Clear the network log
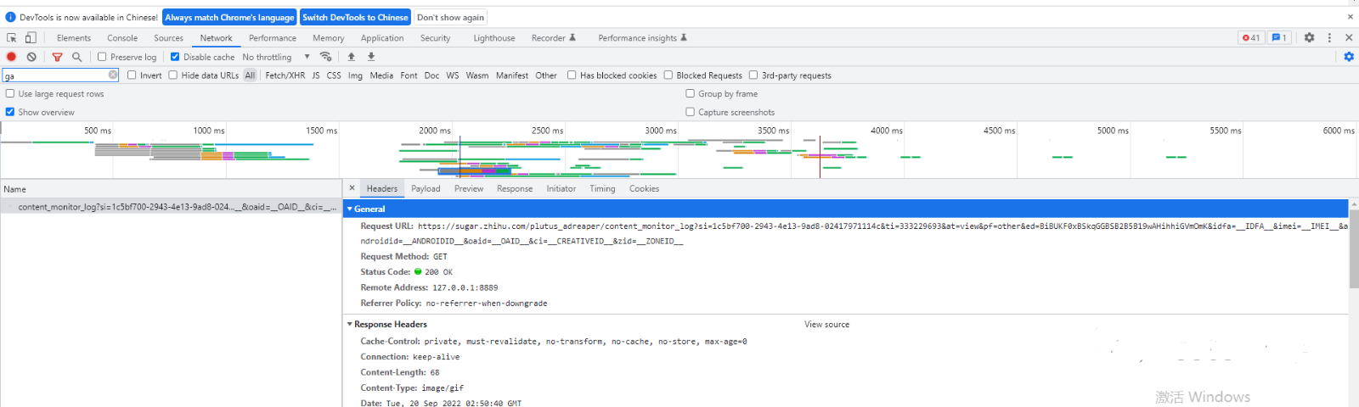This screenshot has width=1359, height=407. coord(31,57)
